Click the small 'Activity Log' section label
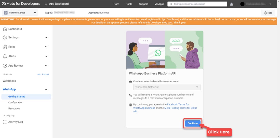 pos(9,116)
